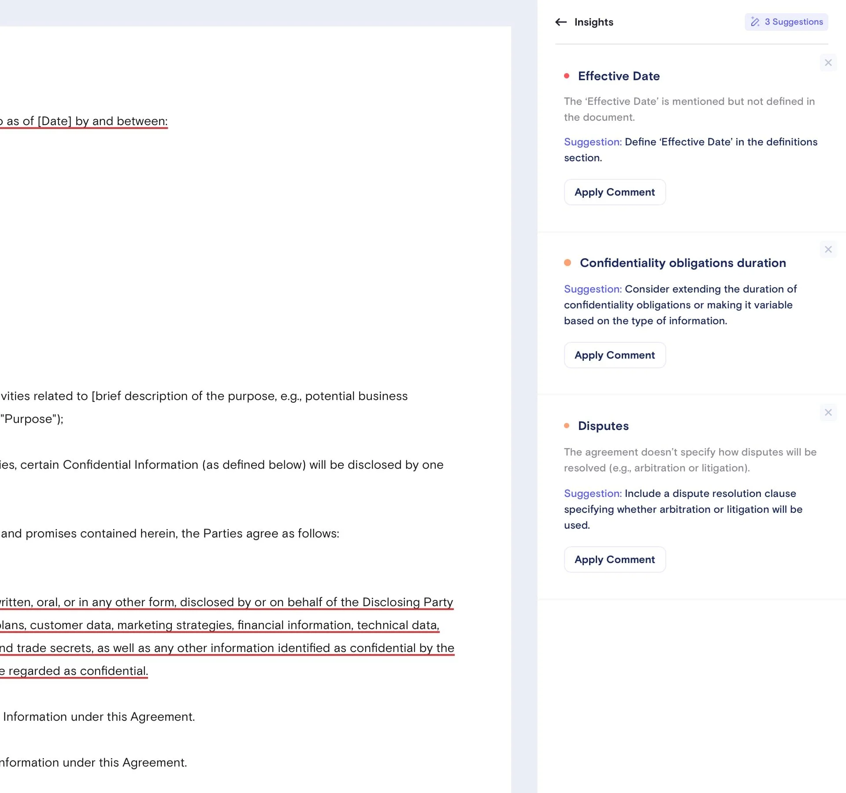Apply Comment for Confidentiality obligations duration

pyautogui.click(x=614, y=355)
